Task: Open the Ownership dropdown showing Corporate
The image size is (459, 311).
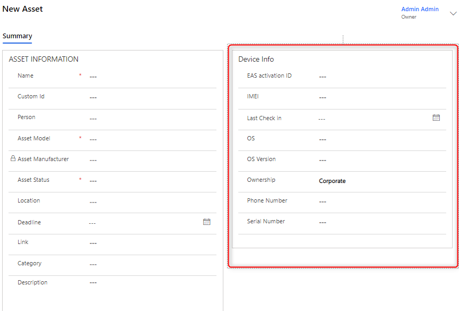Action: tap(379, 181)
